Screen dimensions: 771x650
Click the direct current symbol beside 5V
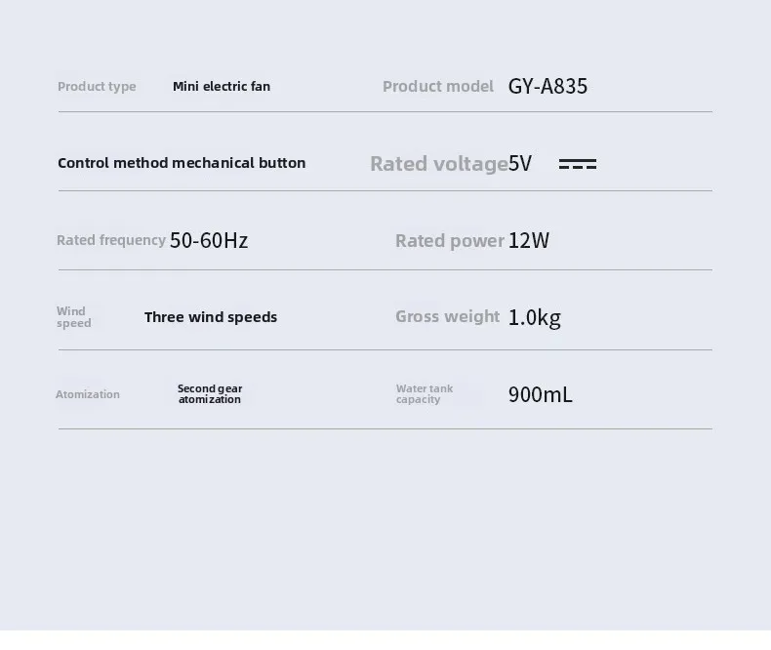577,164
